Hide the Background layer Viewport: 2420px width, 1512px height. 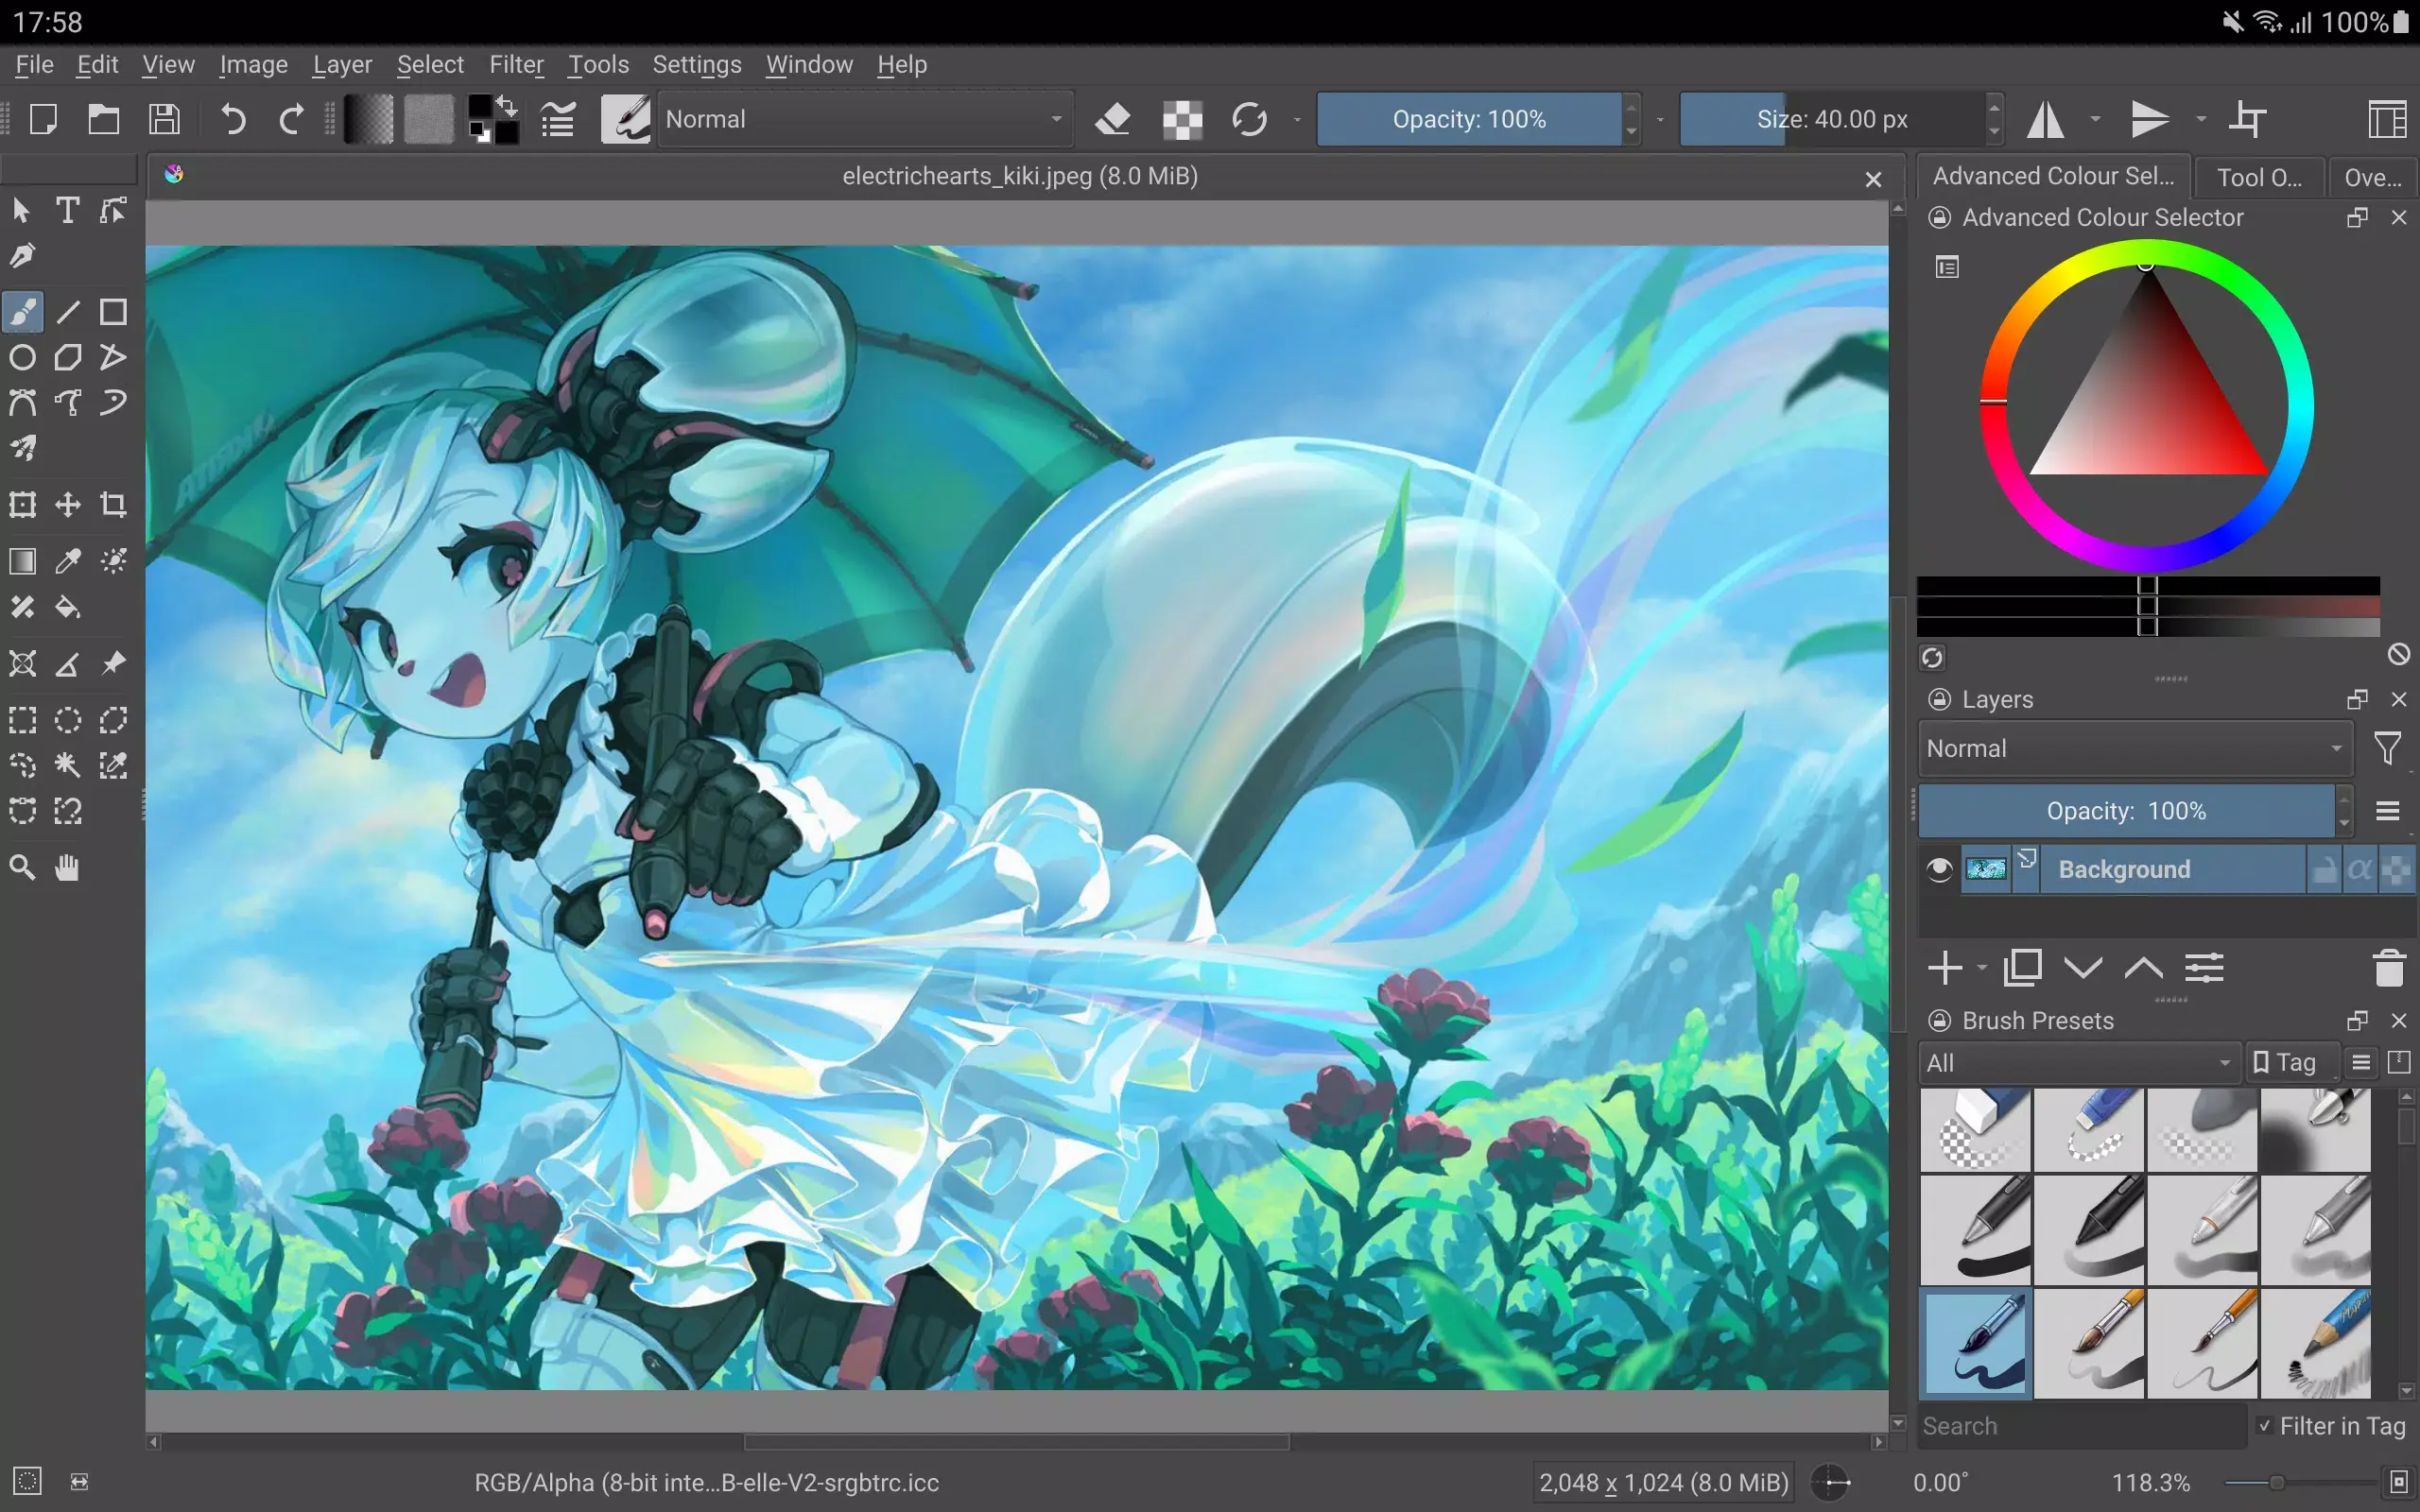(x=1938, y=869)
